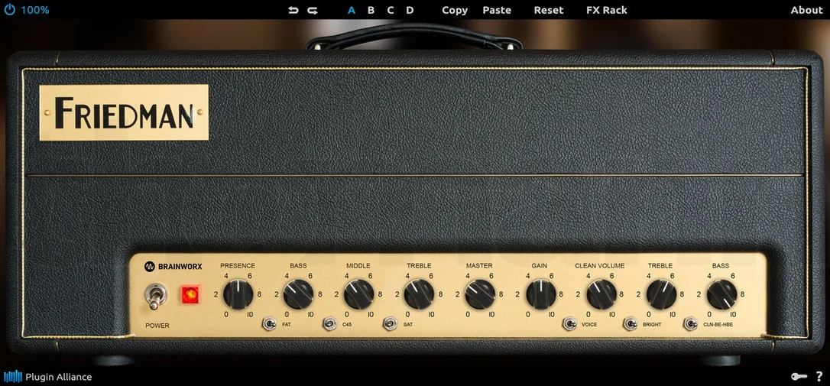Switch the CLN-BE-HBE channel selector
The height and width of the screenshot is (386, 830).
tap(691, 323)
